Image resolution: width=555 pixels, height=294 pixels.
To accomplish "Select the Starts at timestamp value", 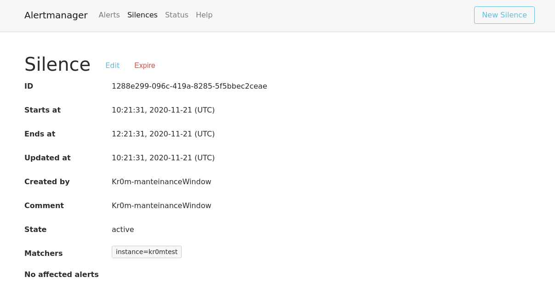I will pos(163,110).
